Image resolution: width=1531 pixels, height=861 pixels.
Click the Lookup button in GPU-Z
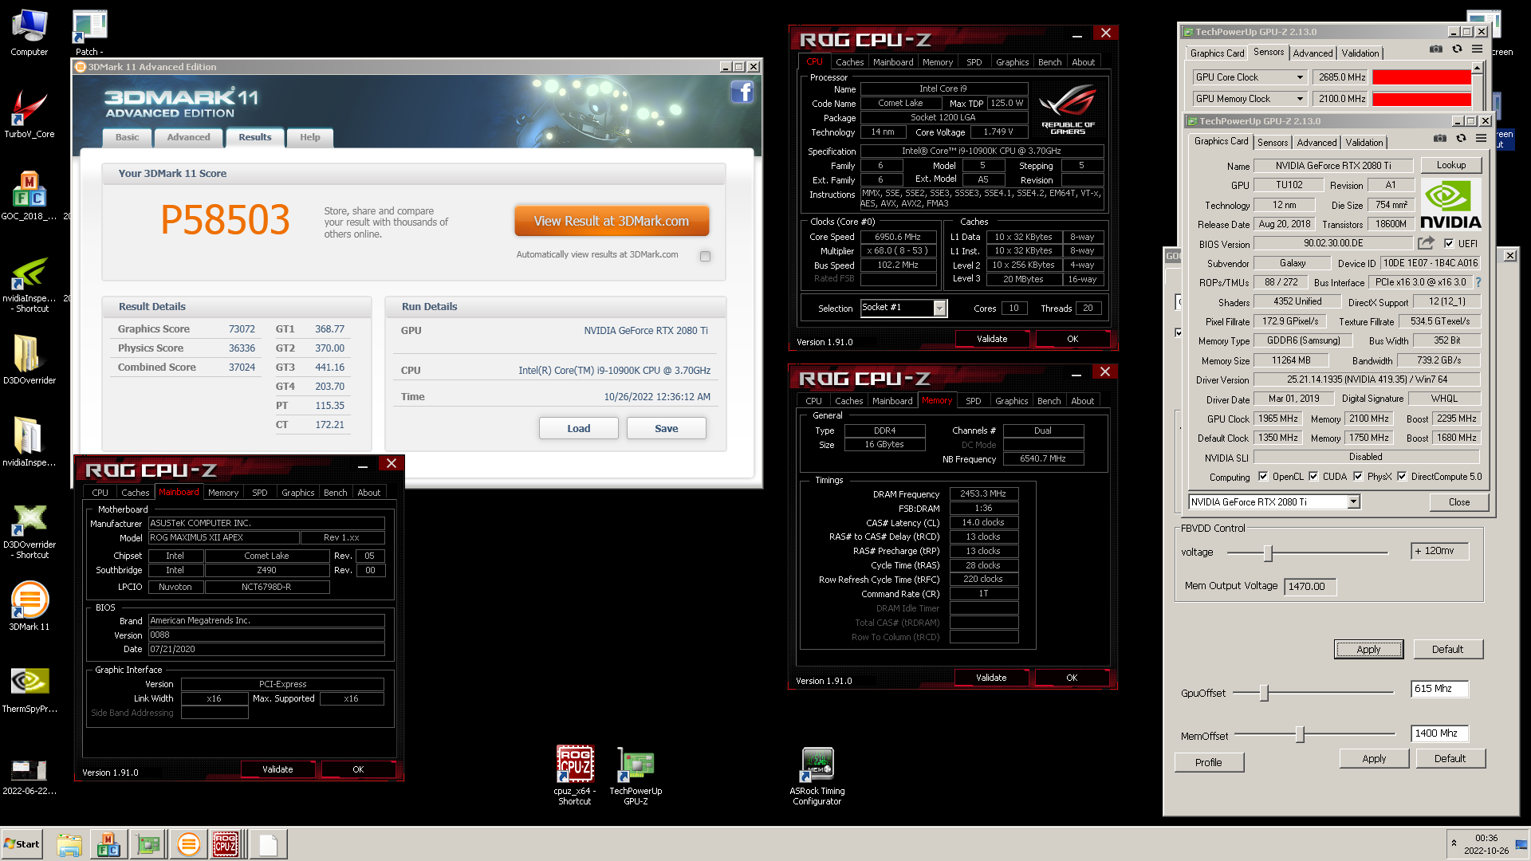pyautogui.click(x=1450, y=165)
